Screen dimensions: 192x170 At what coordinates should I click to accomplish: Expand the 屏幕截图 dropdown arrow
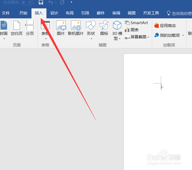(x=148, y=37)
